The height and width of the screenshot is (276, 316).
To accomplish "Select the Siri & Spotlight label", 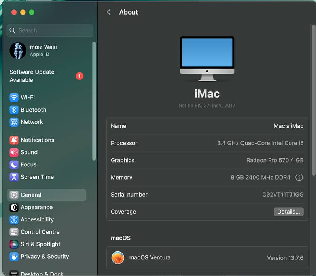I will [40, 244].
